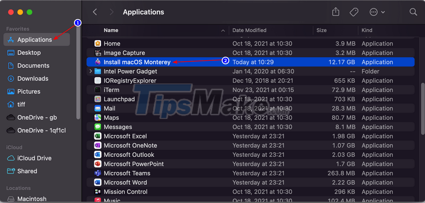Viewport: 425px width, 203px height.
Task: Click the 12.17 GB size cell
Action: [x=342, y=62]
